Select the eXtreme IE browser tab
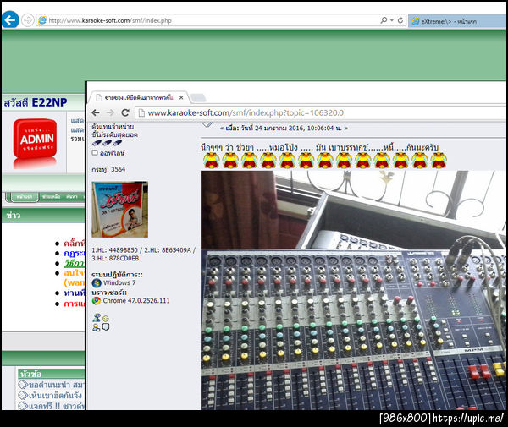 tap(457, 21)
